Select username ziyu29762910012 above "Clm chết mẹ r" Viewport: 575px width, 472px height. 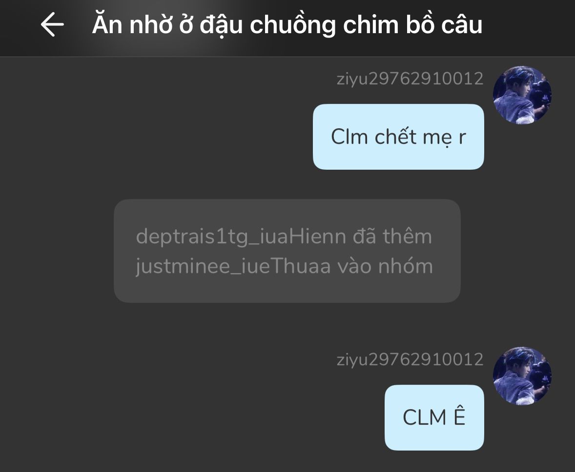(410, 79)
